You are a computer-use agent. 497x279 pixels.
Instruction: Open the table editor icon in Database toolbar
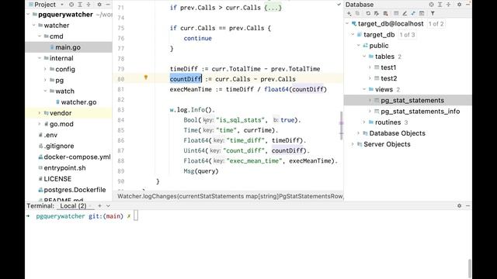point(396,13)
